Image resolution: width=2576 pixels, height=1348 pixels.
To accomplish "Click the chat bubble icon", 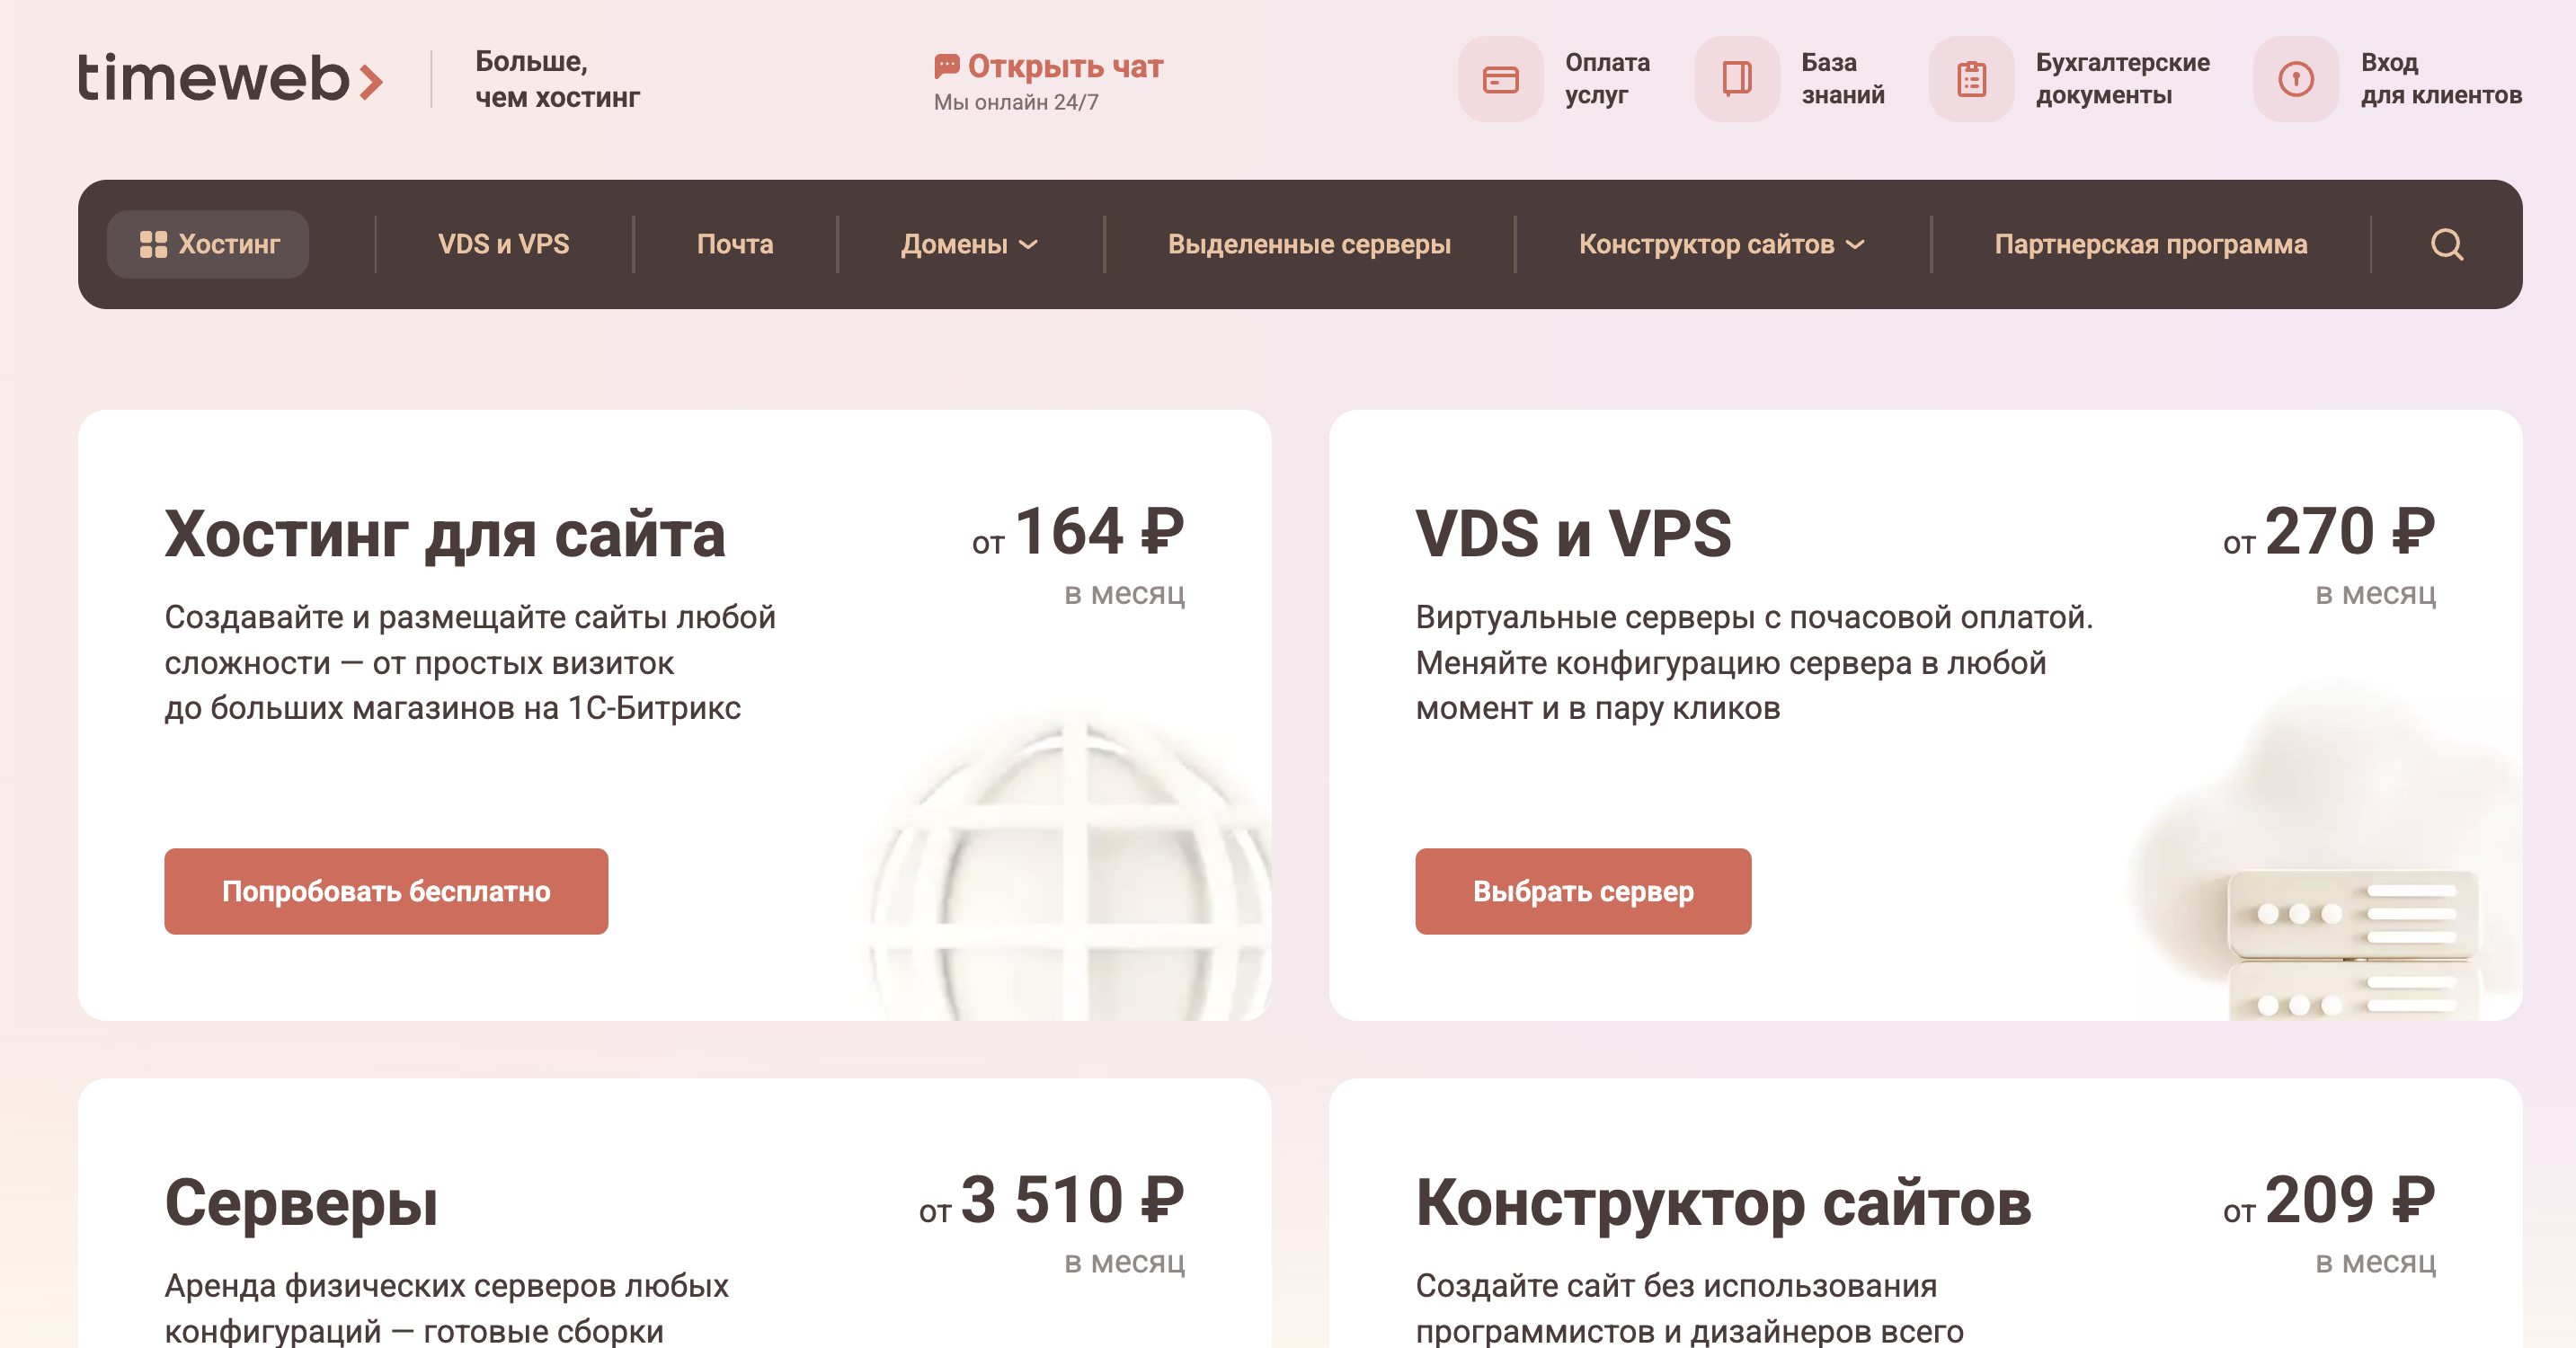I will [946, 66].
